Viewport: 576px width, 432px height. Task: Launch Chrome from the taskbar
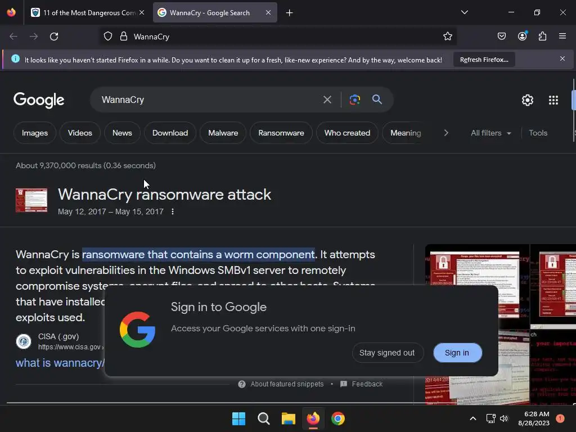pyautogui.click(x=338, y=418)
